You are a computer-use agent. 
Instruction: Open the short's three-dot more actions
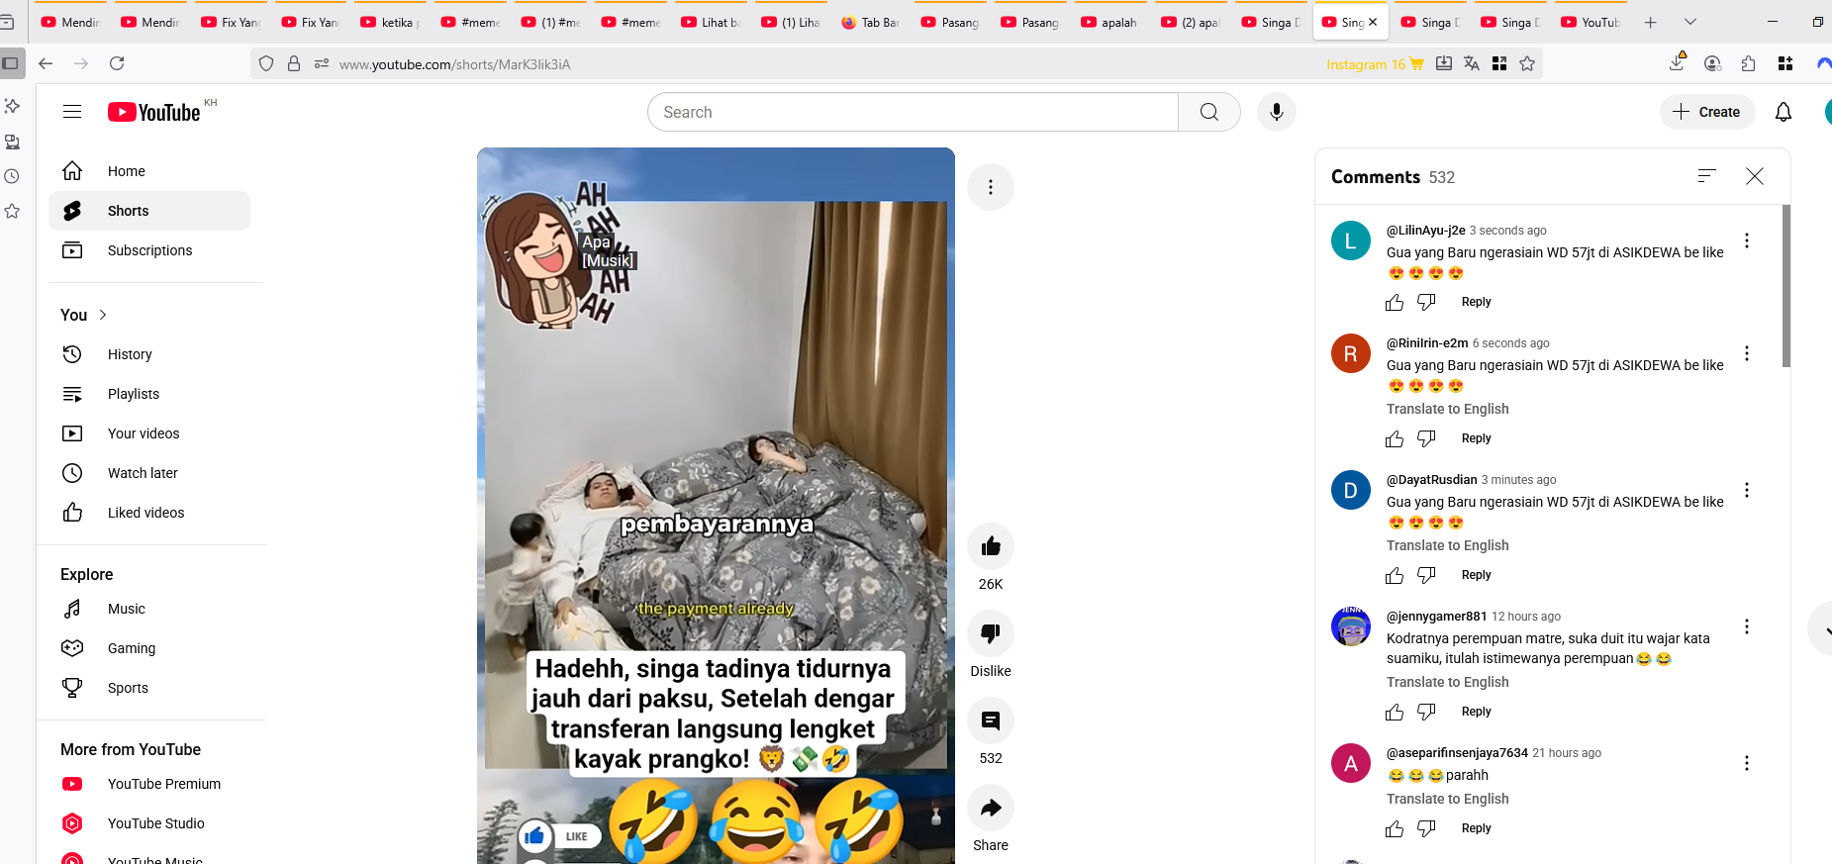coord(991,187)
